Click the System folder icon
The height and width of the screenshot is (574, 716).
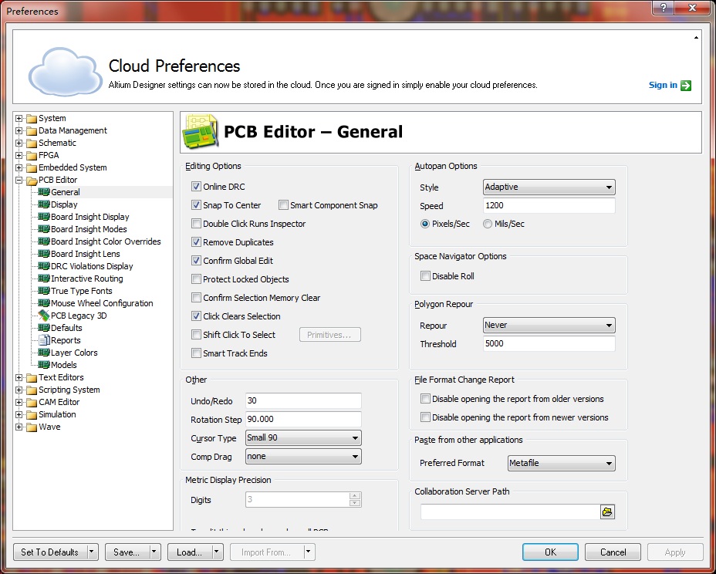click(32, 119)
